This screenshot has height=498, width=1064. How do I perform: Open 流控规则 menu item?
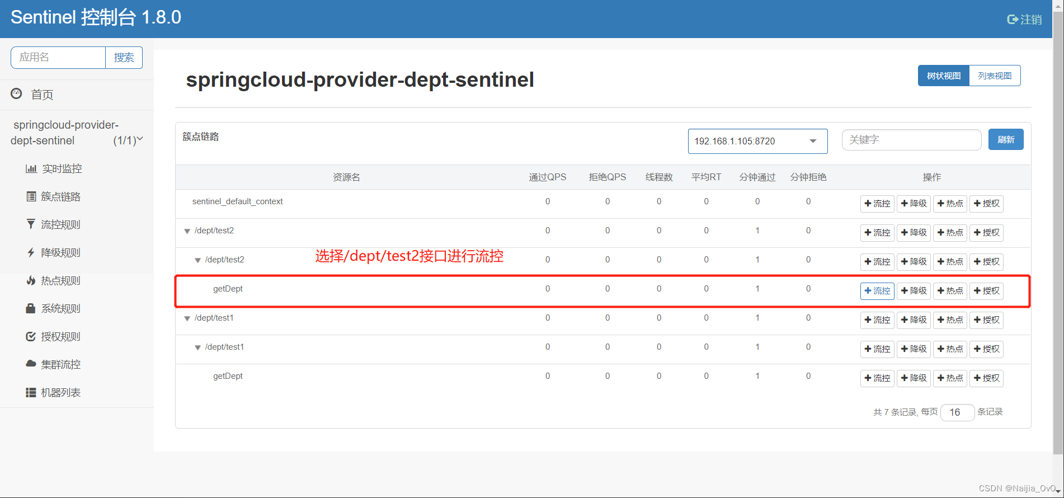[60, 224]
